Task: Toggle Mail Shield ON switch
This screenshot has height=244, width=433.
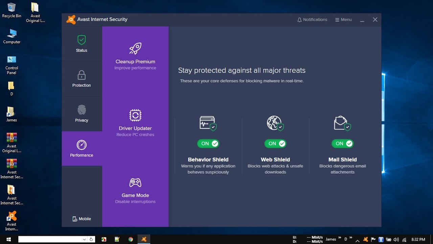Action: (x=343, y=144)
